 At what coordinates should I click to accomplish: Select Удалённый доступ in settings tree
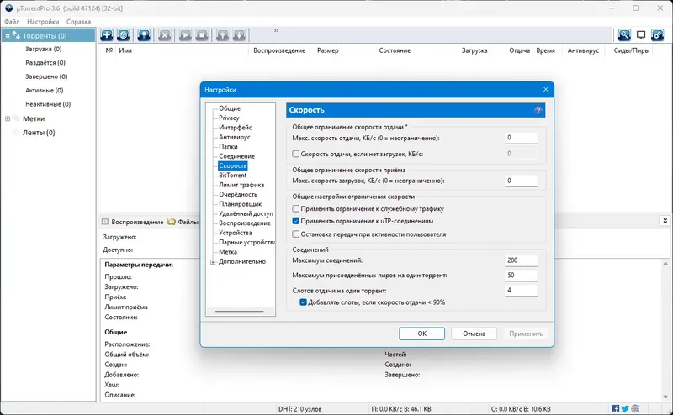click(x=246, y=213)
